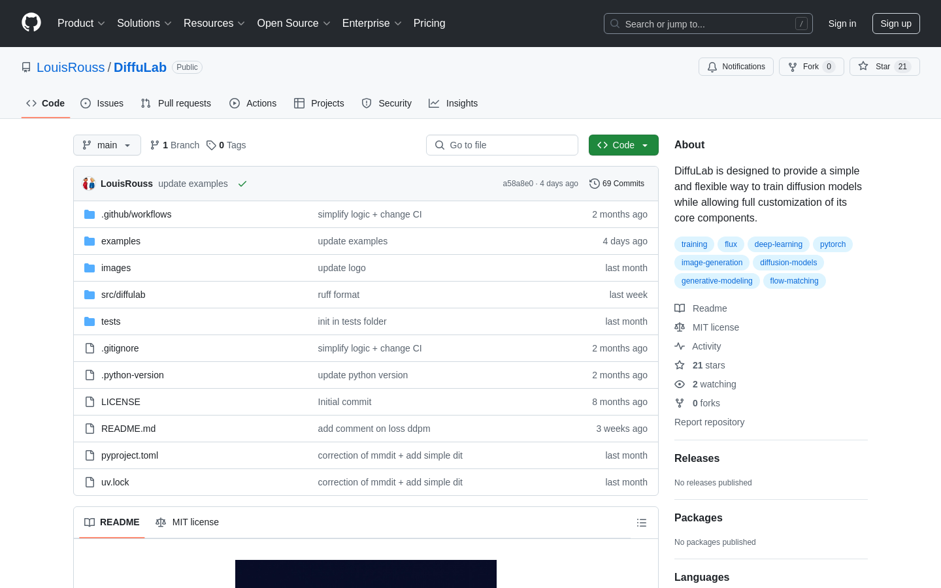Click the repository icon beside LouisRouss

pos(26,67)
